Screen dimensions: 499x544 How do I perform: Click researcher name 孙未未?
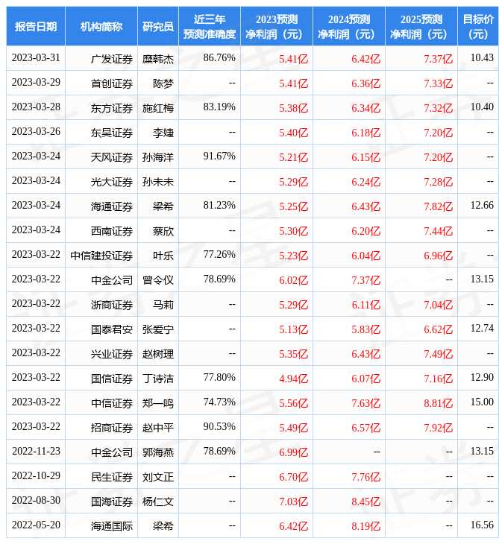point(158,182)
